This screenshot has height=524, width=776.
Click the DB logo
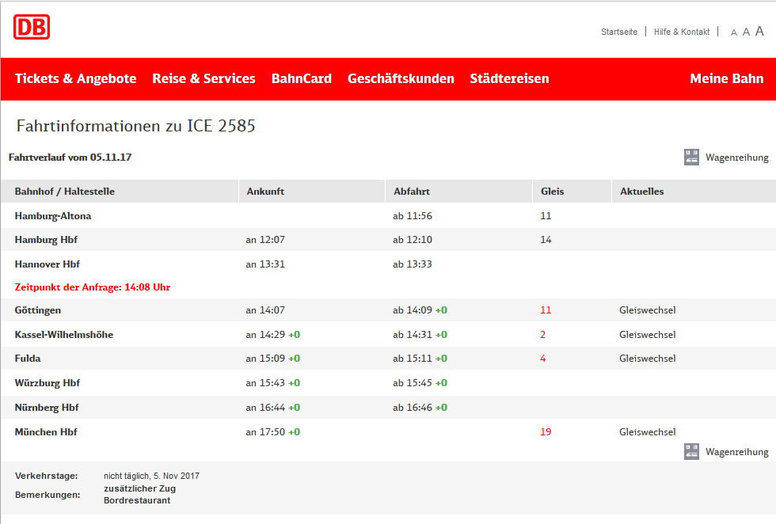tap(32, 27)
